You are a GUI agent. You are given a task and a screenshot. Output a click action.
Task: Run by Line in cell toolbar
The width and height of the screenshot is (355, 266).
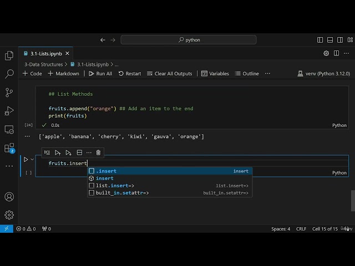coord(47,153)
